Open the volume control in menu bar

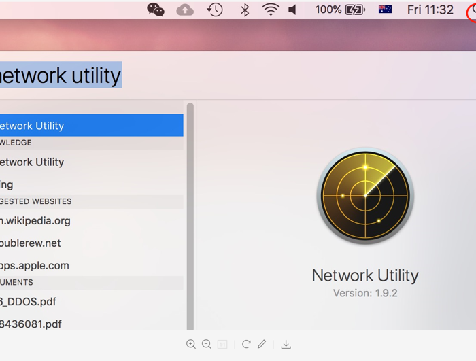(292, 10)
